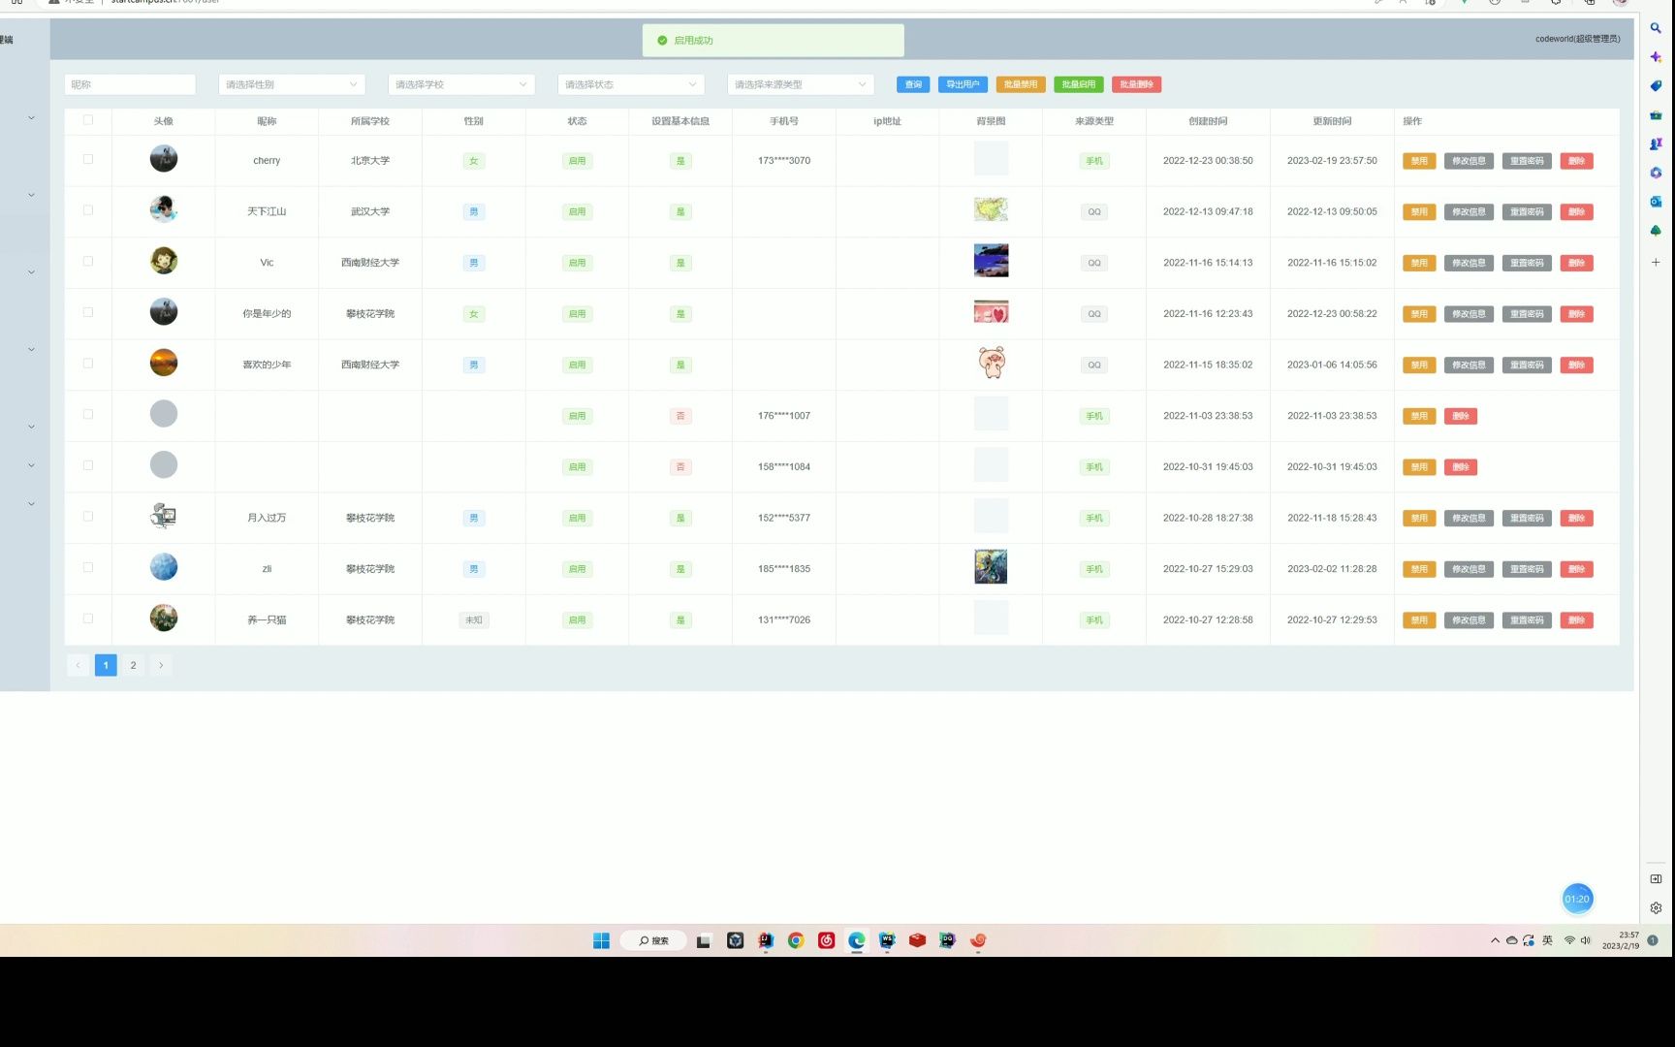Show hidden system tray icons
This screenshot has width=1675, height=1047.
pyautogui.click(x=1495, y=940)
